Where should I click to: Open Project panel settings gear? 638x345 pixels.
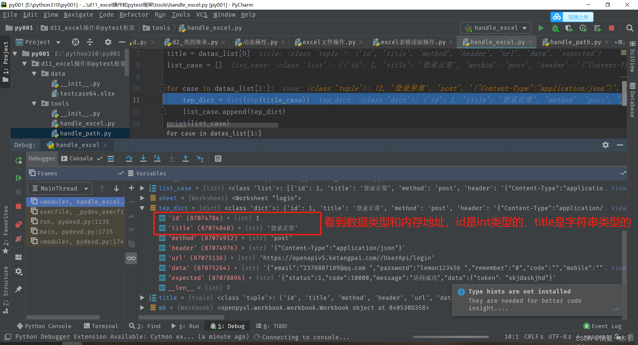108,42
